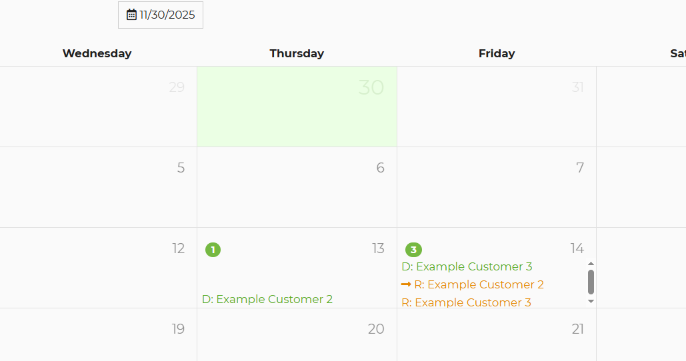This screenshot has width=686, height=361.
Task: Open the R: Example Customer 3 event
Action: 466,302
